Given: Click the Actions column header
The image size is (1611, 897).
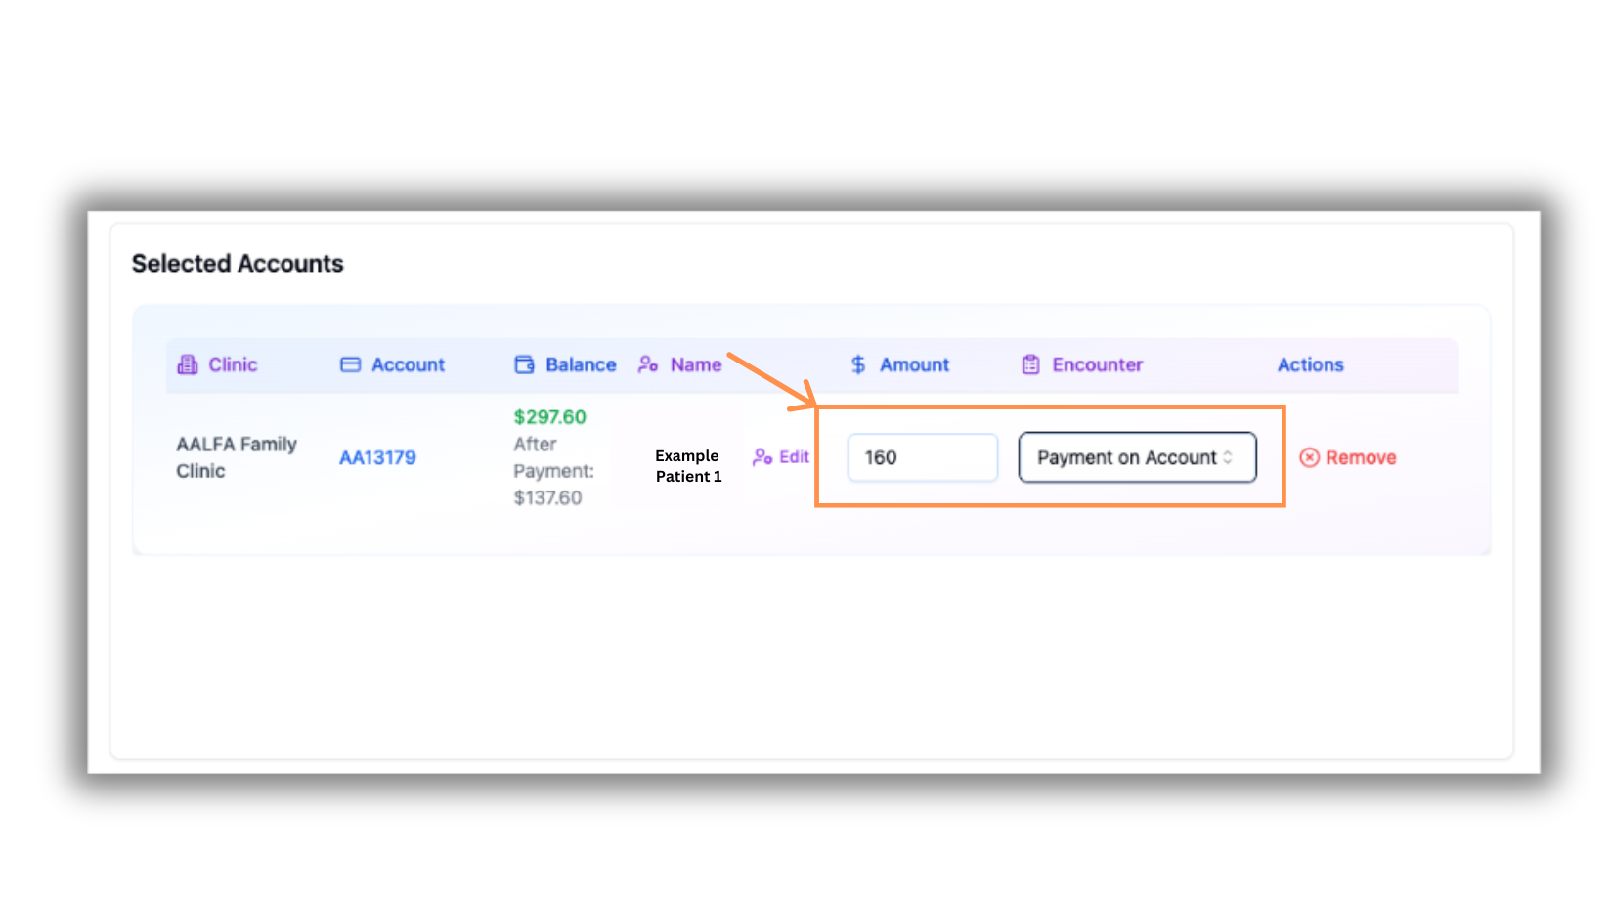Looking at the screenshot, I should pos(1310,364).
